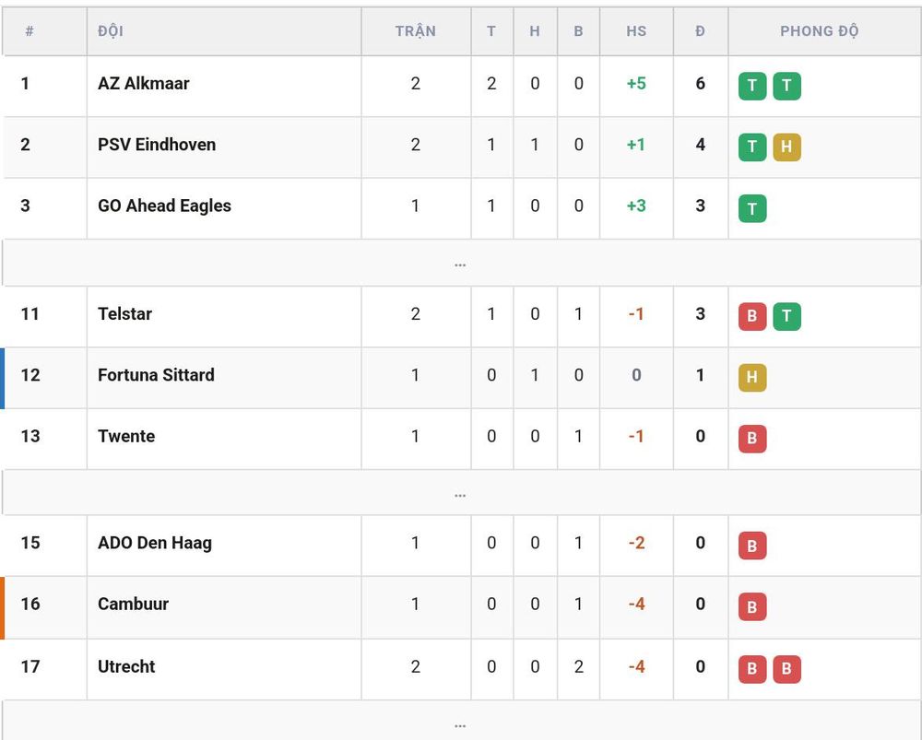Image resolution: width=922 pixels, height=740 pixels.
Task: Expand hidden rows below Utrecht
Action: pos(461,722)
